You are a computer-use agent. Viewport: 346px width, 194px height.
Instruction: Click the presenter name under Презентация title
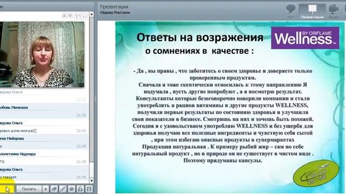pos(115,12)
